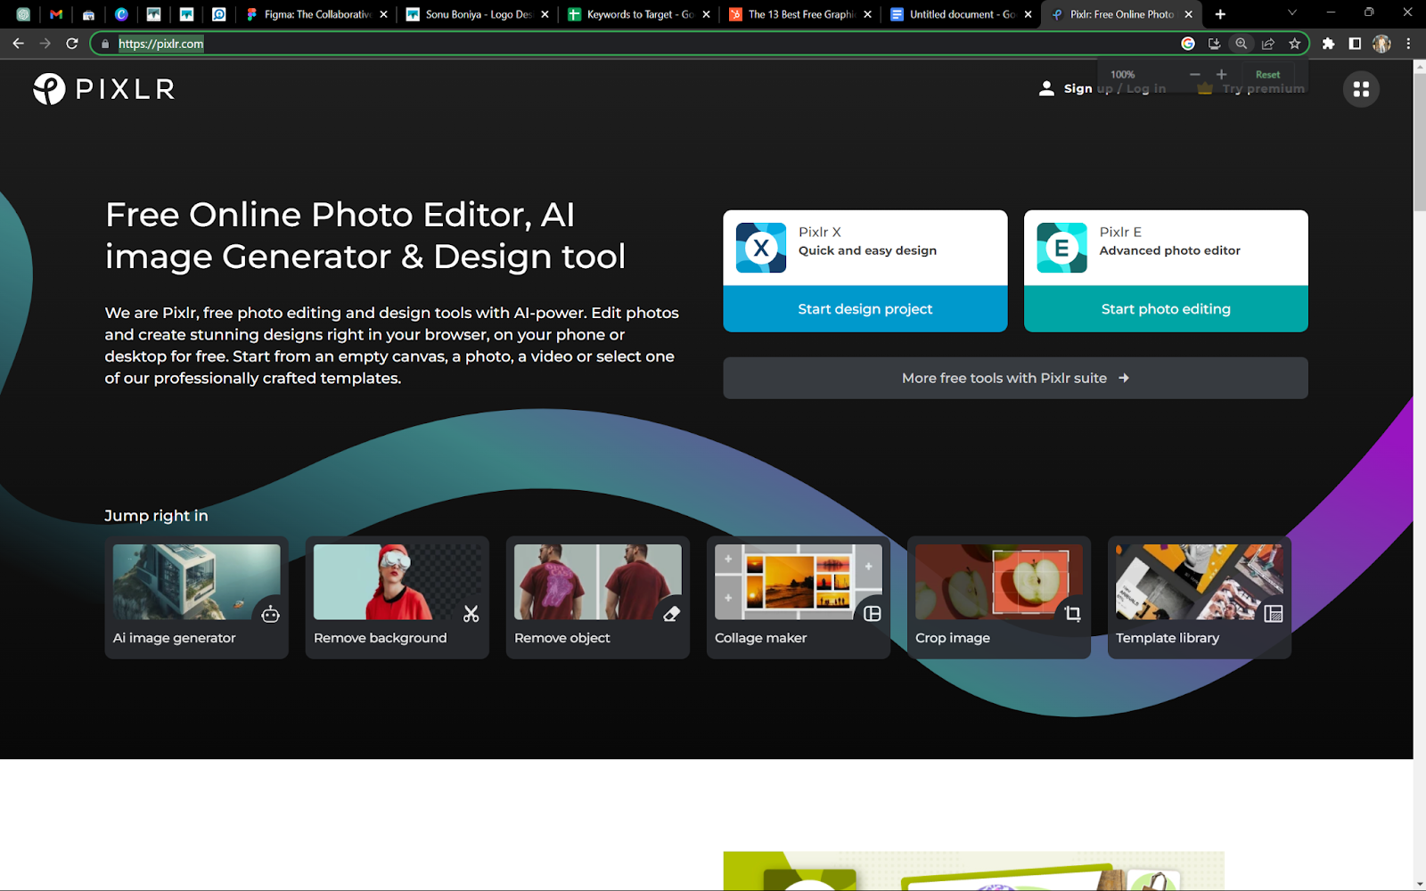Viewport: 1426px width, 891px height.
Task: Open Sign up / Log in
Action: [1102, 88]
